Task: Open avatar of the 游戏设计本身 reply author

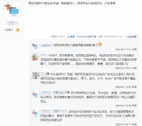Action: coord(35,113)
